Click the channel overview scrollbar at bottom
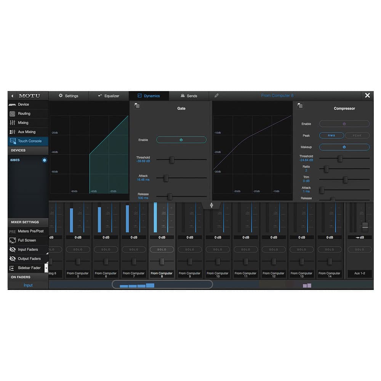Screen dimensions: 381x381 (x=162, y=285)
